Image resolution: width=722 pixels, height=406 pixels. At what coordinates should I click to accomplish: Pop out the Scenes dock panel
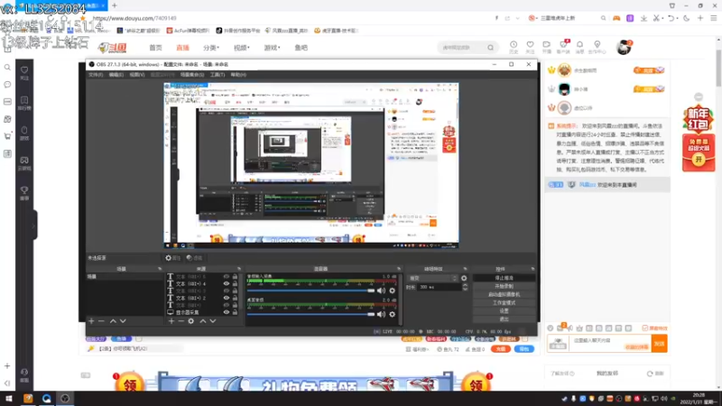[x=160, y=269]
